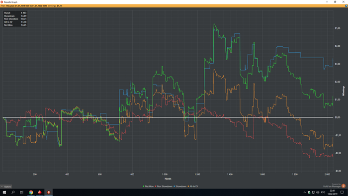Click the Net Won row in stats box
Image resolution: width=348 pixels, height=196 pixels.
15,25
